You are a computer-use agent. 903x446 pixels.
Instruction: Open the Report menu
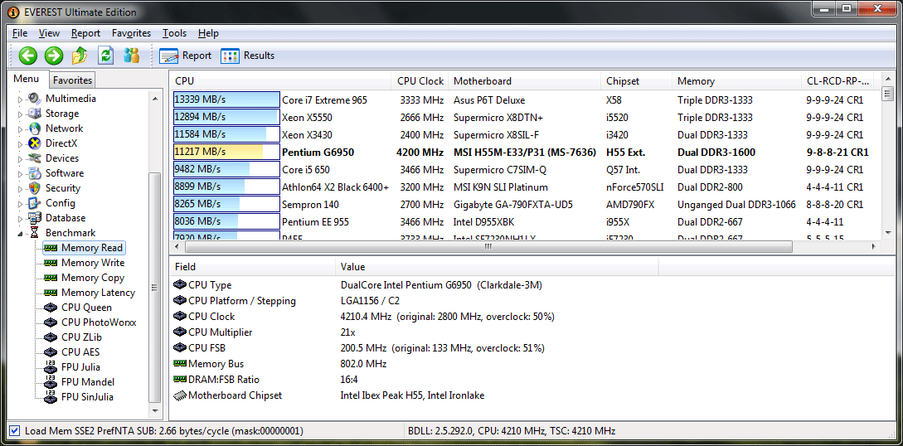click(85, 33)
